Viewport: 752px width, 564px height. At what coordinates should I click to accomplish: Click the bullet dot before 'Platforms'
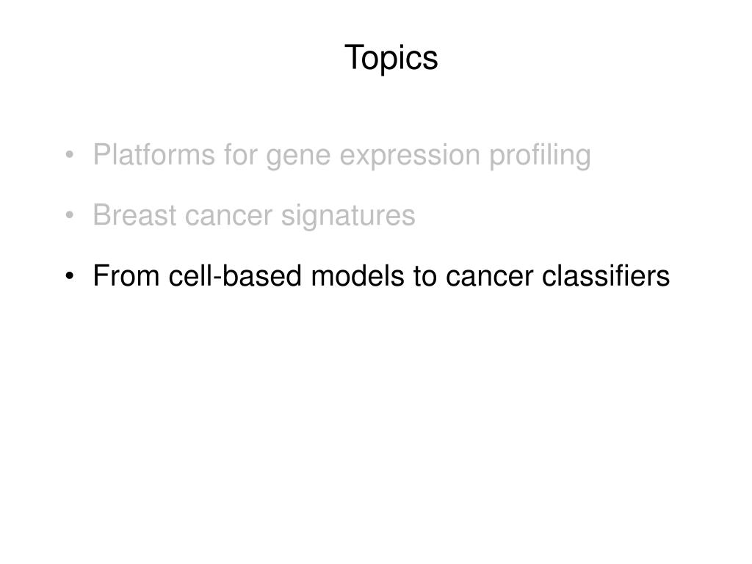tap(70, 156)
